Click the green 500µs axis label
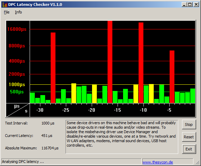 (17, 92)
